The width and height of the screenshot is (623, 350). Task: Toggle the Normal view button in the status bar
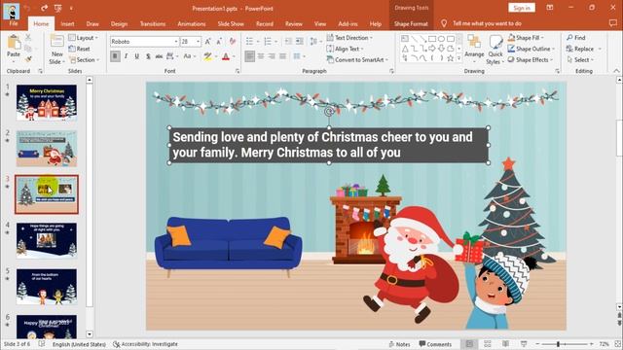pos(469,344)
